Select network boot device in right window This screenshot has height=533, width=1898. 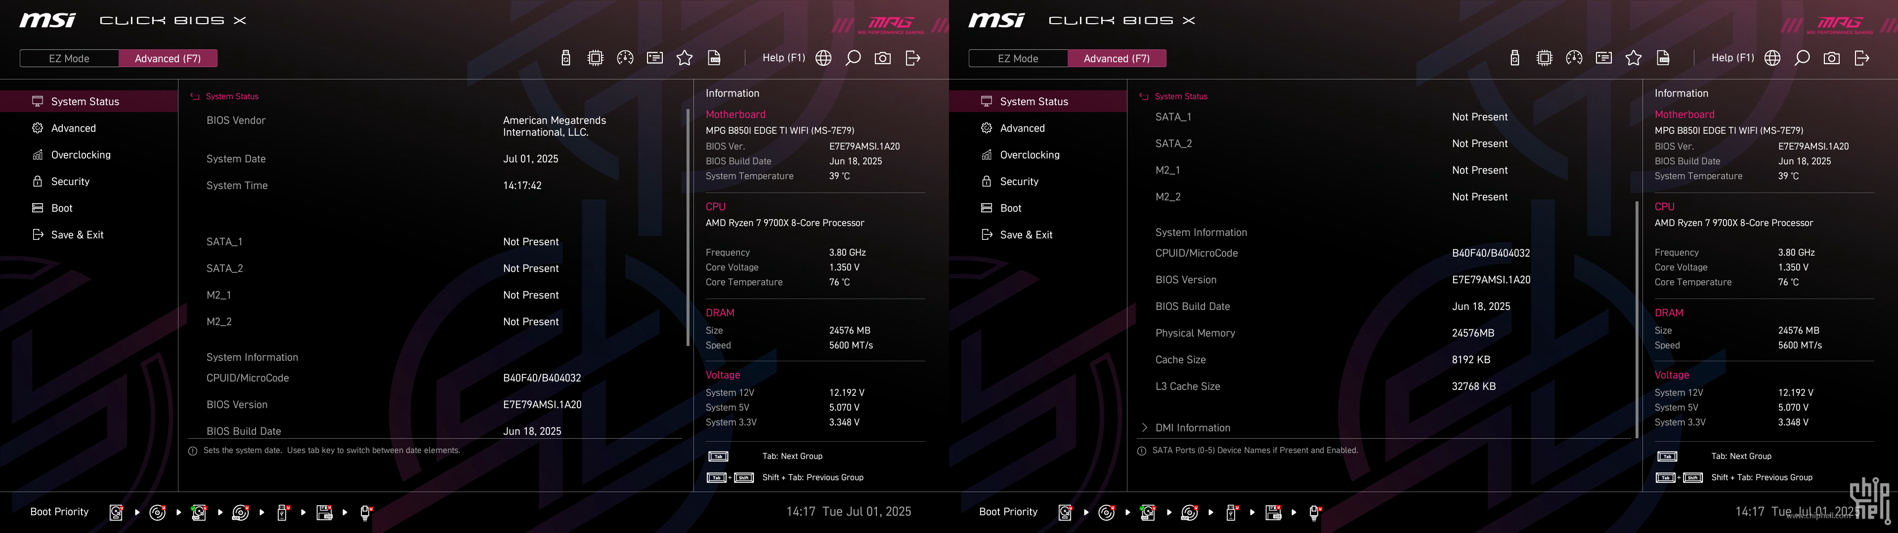tap(1315, 512)
